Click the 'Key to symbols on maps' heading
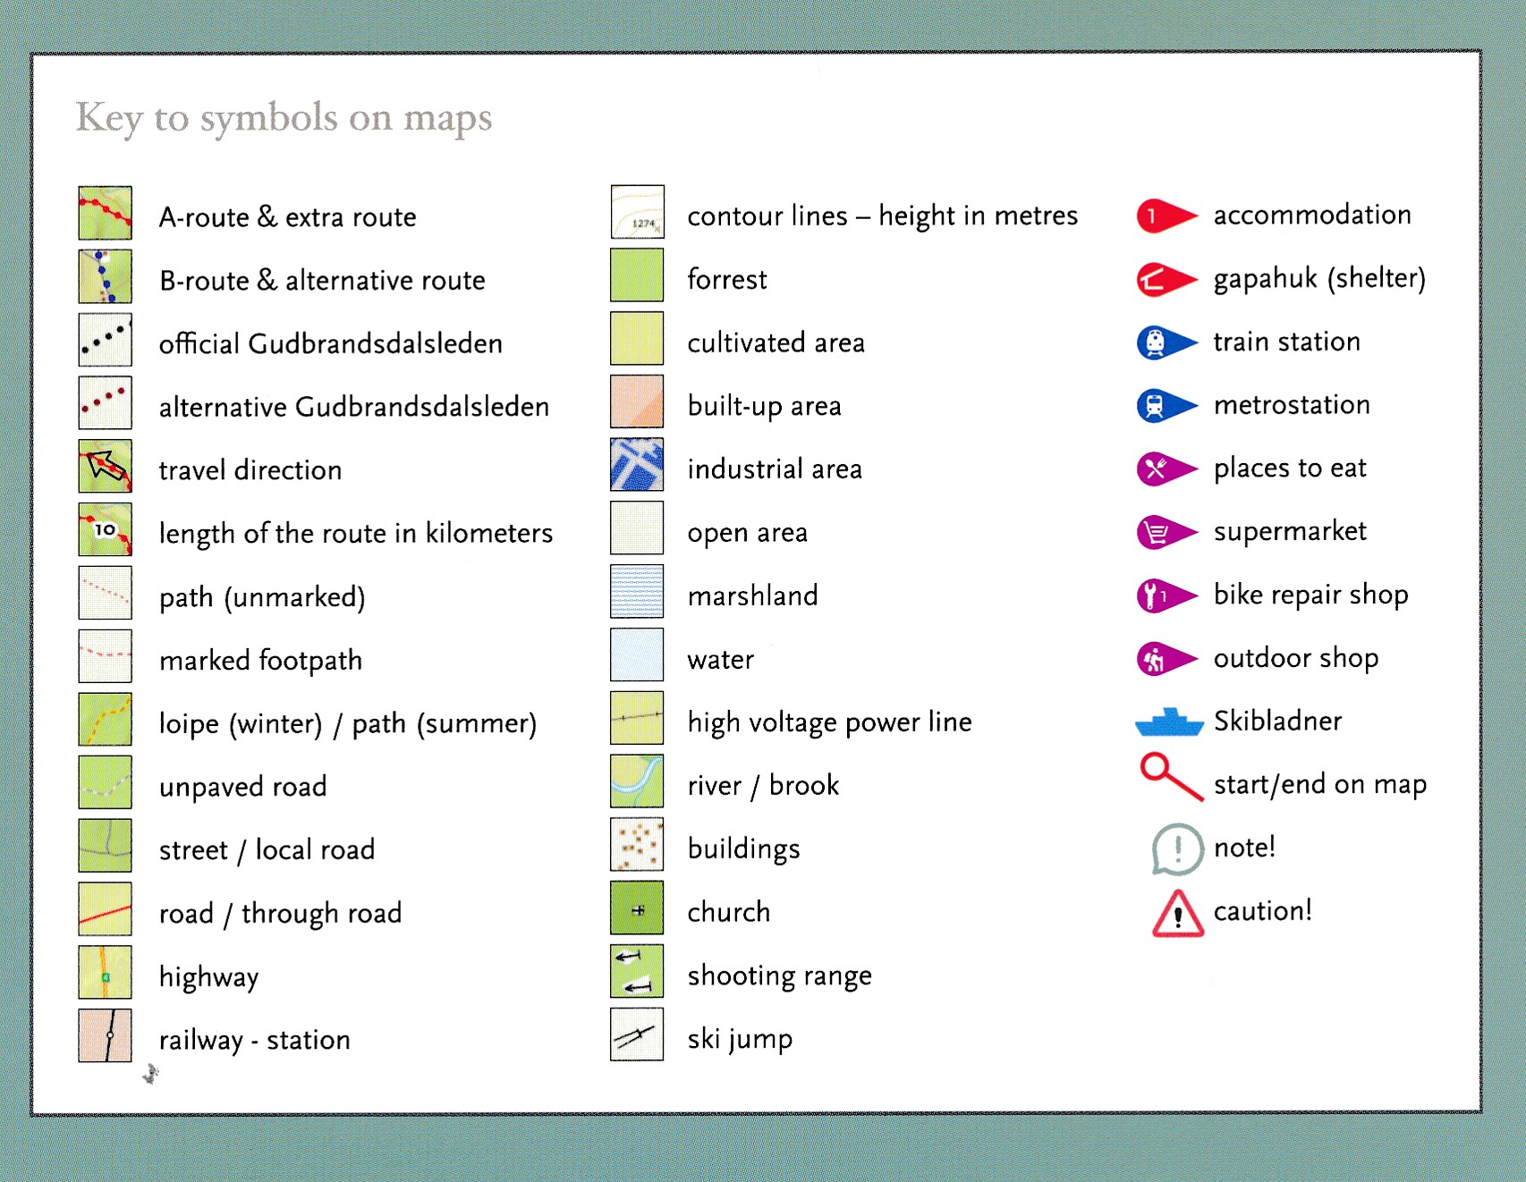The image size is (1526, 1182). click(x=284, y=118)
